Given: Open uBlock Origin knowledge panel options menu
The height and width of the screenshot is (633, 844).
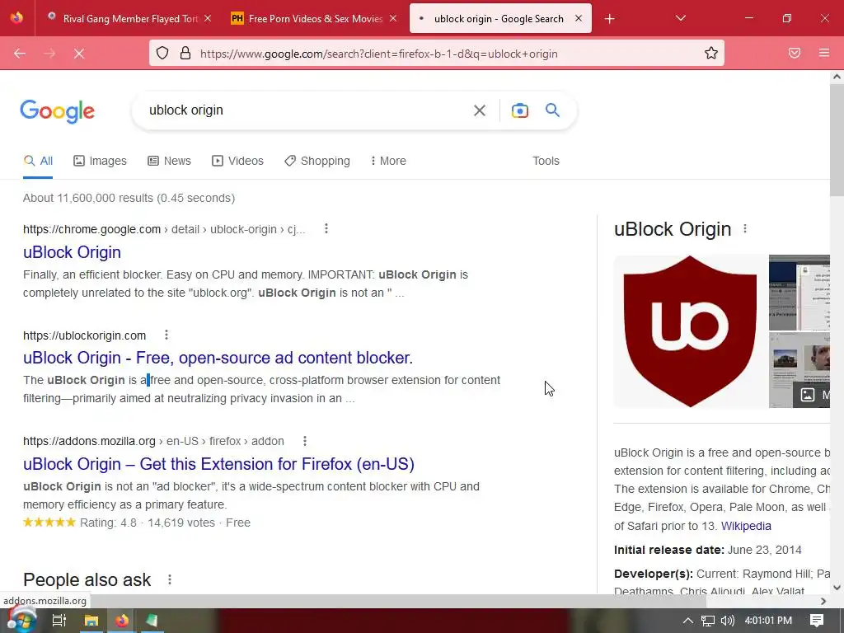Looking at the screenshot, I should point(745,229).
